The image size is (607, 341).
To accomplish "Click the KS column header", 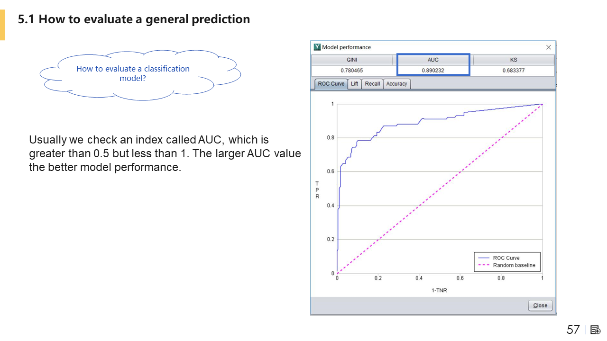I will coord(514,60).
